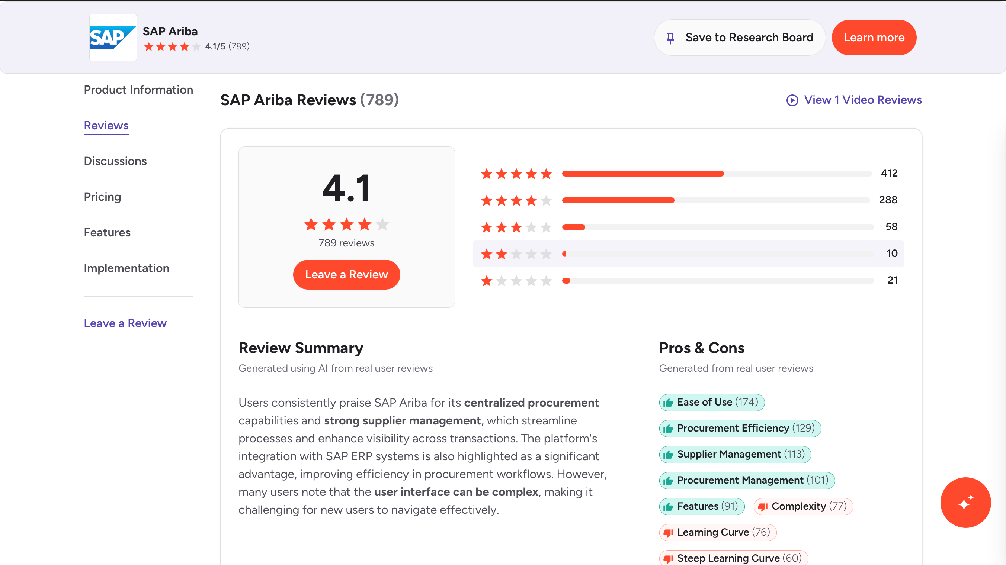Go to the Discussions section
Screen dimensions: 1006x565
pos(115,161)
